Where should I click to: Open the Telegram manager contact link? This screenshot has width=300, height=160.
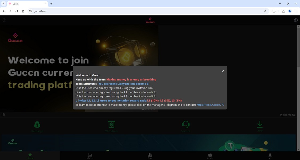point(210,105)
